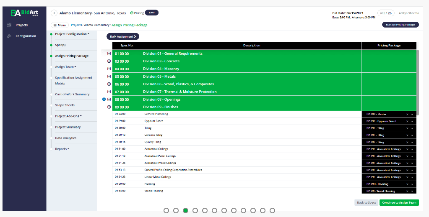Image resolution: width=429 pixels, height=217 pixels.
Task: Clear the Cement Plastering pricing package
Action: [x=407, y=115]
